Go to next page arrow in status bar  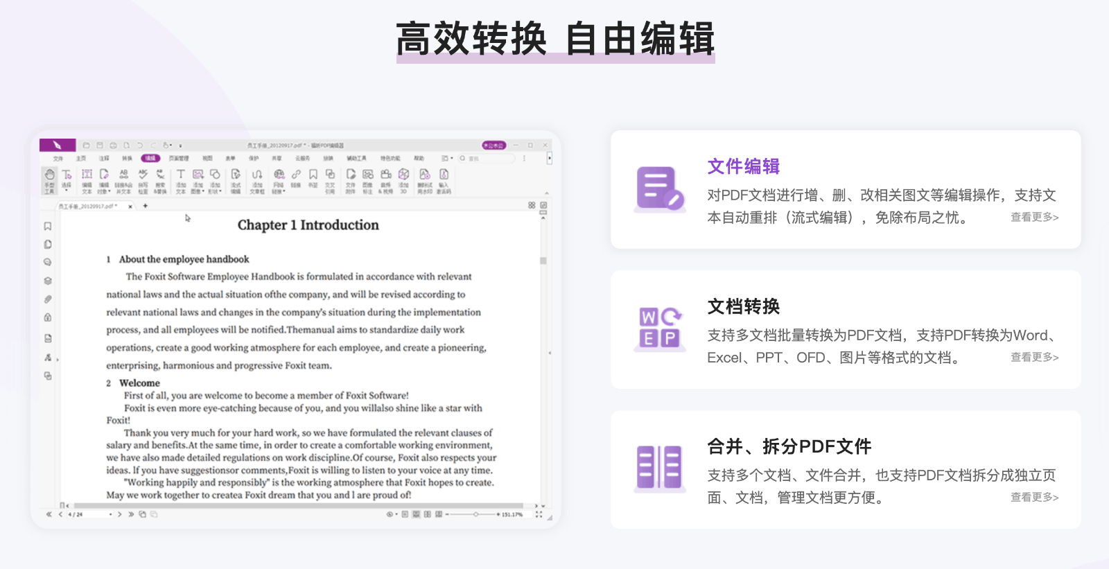coord(120,514)
